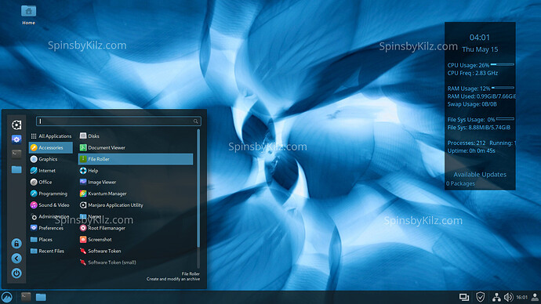Open Manjaro settings gear favorite in sidebar
The image size is (541, 304).
(16, 125)
